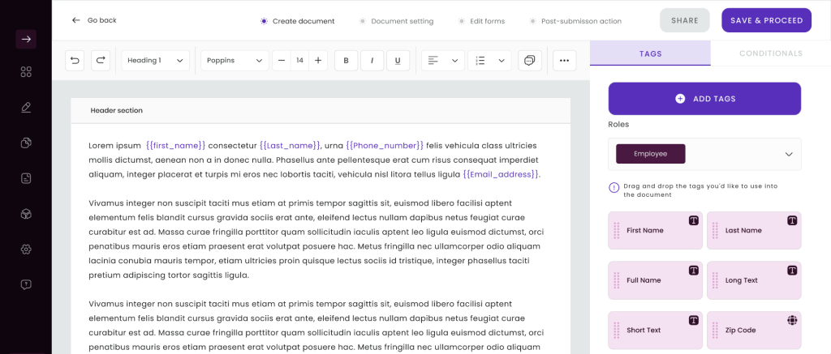Grab the drag handle on Full Name tag
Screen dimensions: 831x354
pyautogui.click(x=617, y=280)
